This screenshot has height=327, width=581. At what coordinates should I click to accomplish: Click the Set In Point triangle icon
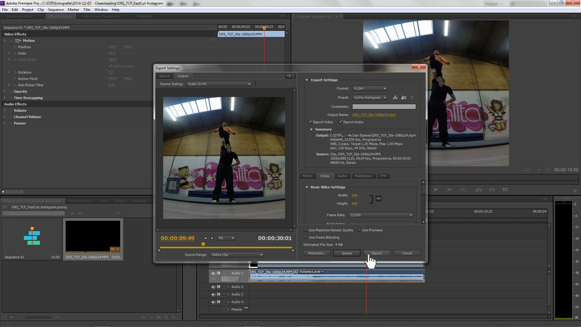coord(205,238)
